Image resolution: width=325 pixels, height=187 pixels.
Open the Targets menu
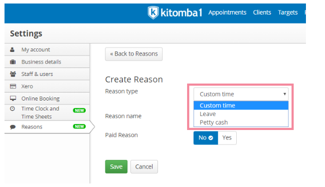(288, 12)
